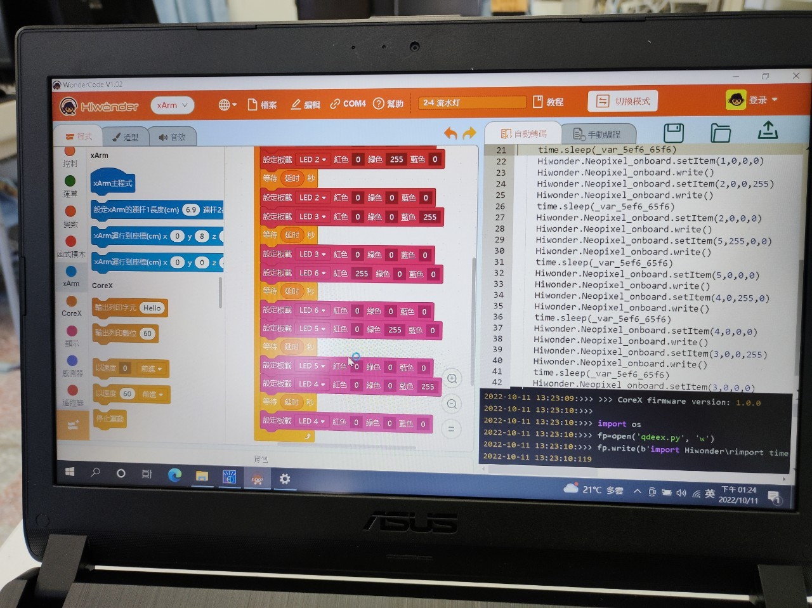This screenshot has width=812, height=608.
Task: Switch to the 手動編程 tab
Action: point(596,135)
